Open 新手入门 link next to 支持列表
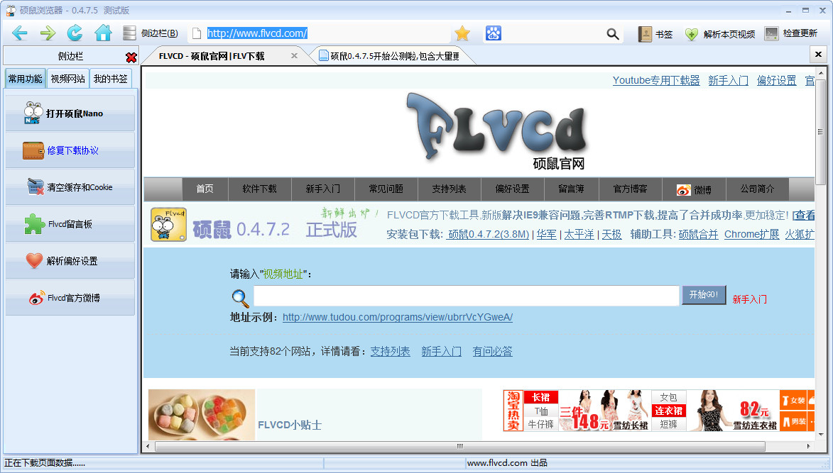The height and width of the screenshot is (473, 833). click(442, 352)
